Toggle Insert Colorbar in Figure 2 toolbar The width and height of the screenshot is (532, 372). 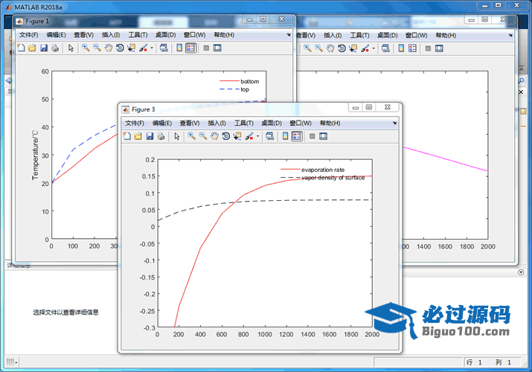[401, 48]
